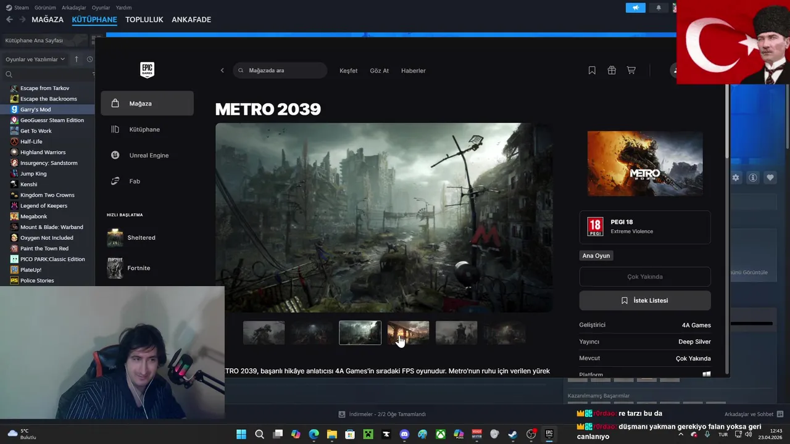Open Steam game settings gear icon
790x444 pixels.
[736, 178]
